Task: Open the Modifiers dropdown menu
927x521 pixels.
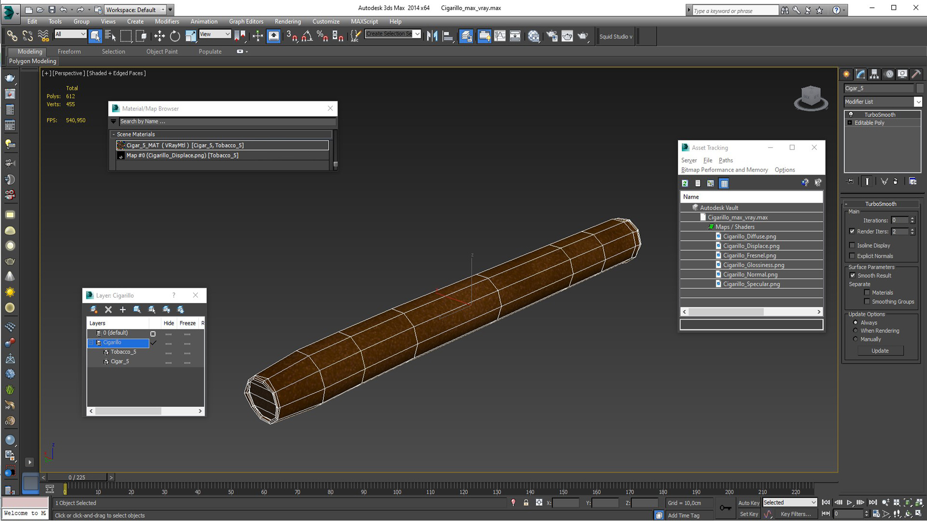Action: point(166,21)
